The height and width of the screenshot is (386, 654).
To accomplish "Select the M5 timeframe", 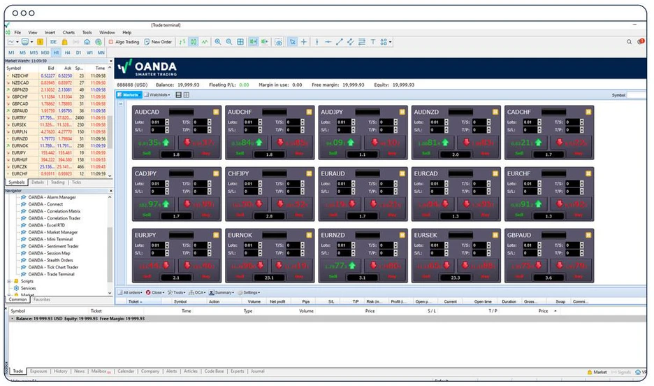I will click(x=22, y=52).
